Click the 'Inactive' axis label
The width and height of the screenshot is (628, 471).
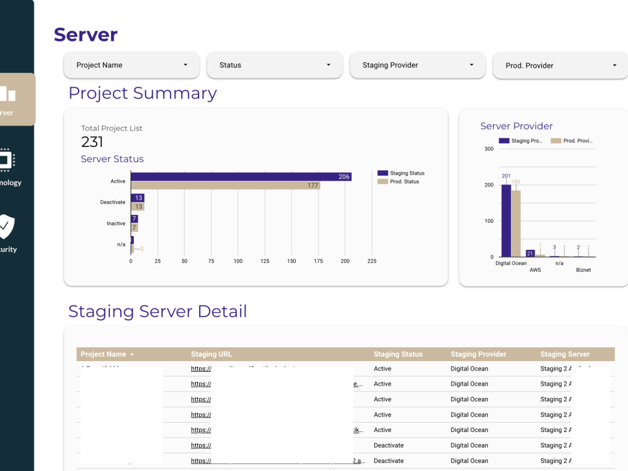click(x=116, y=224)
